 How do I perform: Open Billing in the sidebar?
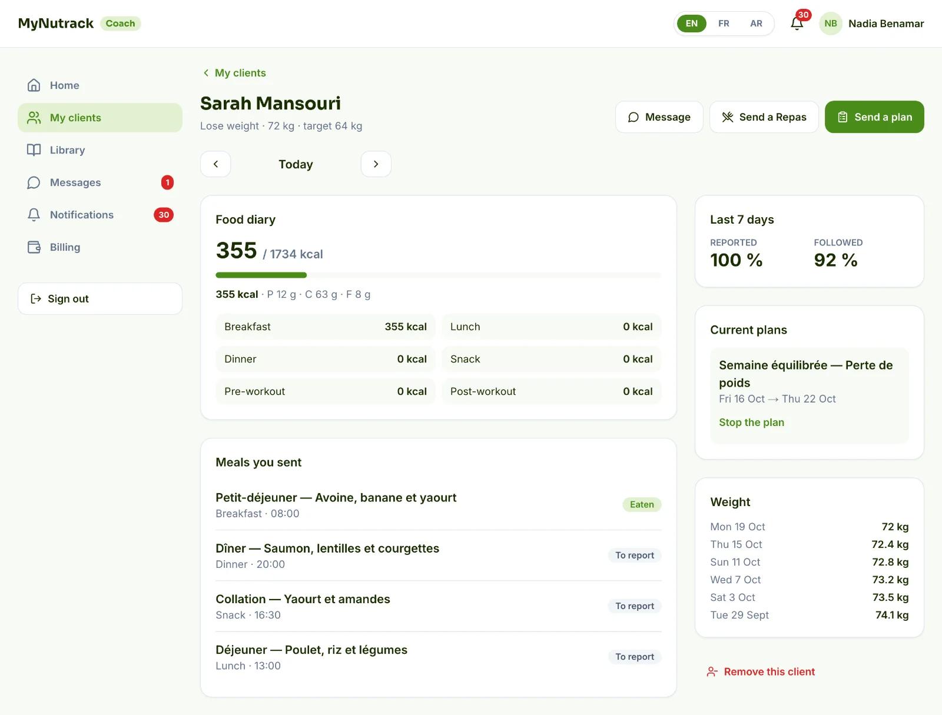pyautogui.click(x=100, y=247)
